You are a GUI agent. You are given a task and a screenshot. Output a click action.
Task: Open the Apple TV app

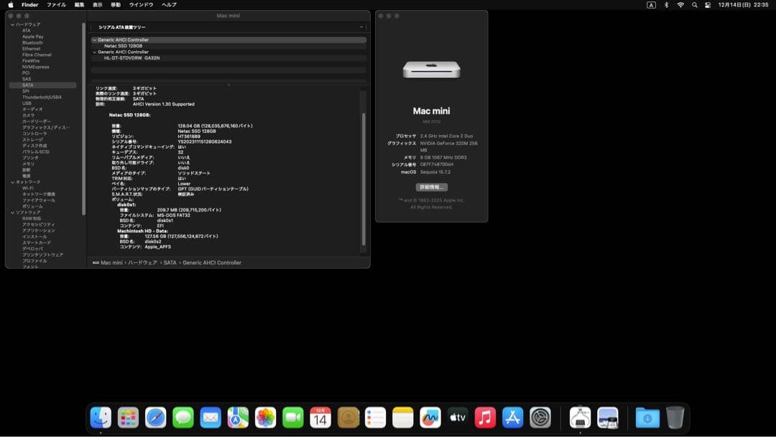tap(458, 417)
